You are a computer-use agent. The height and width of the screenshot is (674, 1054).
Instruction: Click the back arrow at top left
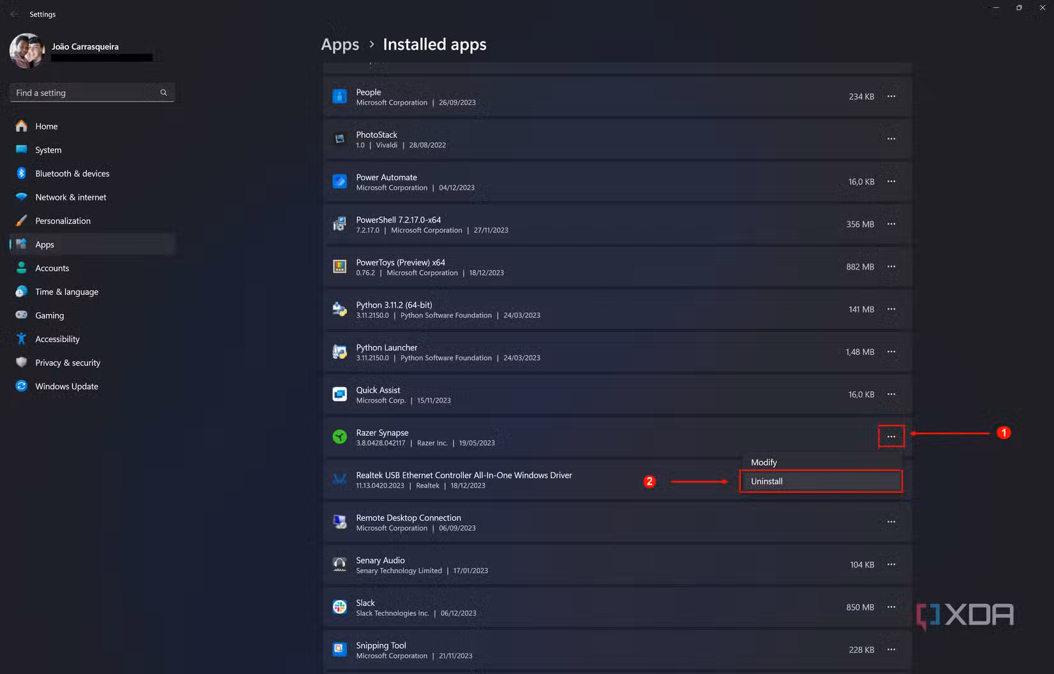point(13,13)
